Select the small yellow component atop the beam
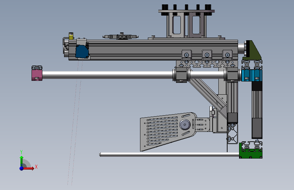This screenshot has height=190, width=294. click(x=71, y=36)
